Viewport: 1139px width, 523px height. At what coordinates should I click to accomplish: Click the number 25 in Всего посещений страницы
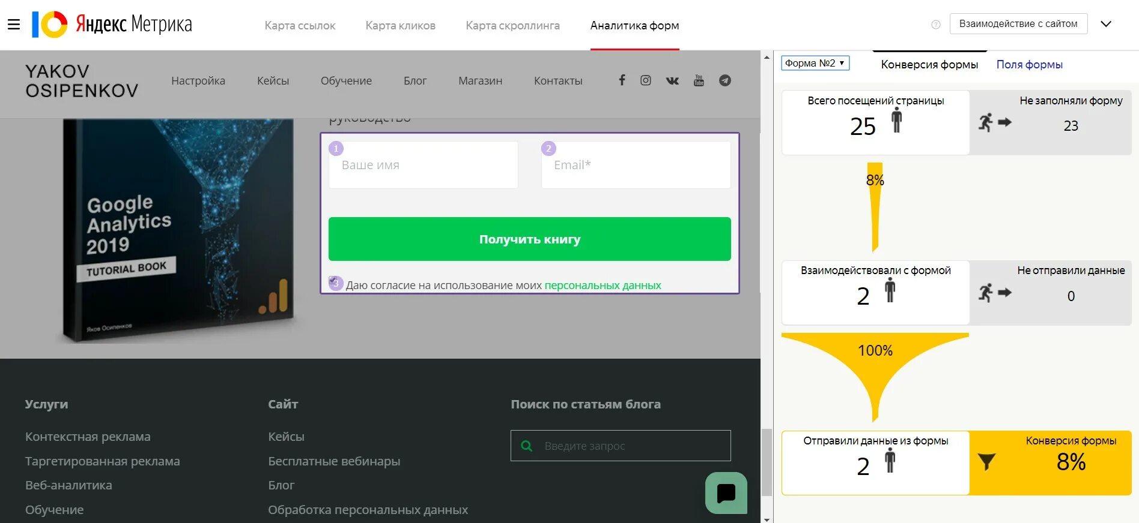point(863,127)
